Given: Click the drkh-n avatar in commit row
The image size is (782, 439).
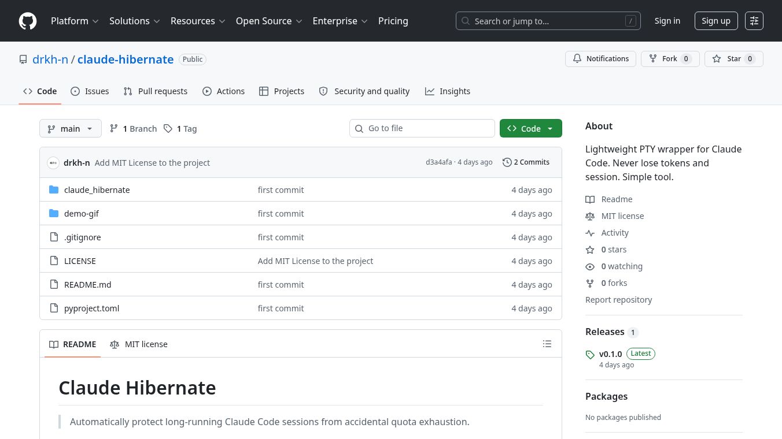Looking at the screenshot, I should coord(53,163).
